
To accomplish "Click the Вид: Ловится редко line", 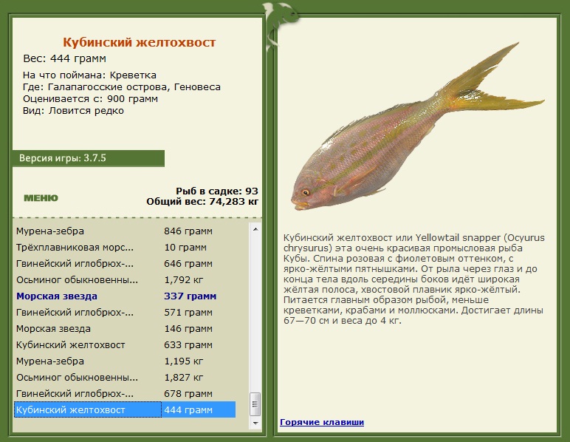I will pos(73,111).
